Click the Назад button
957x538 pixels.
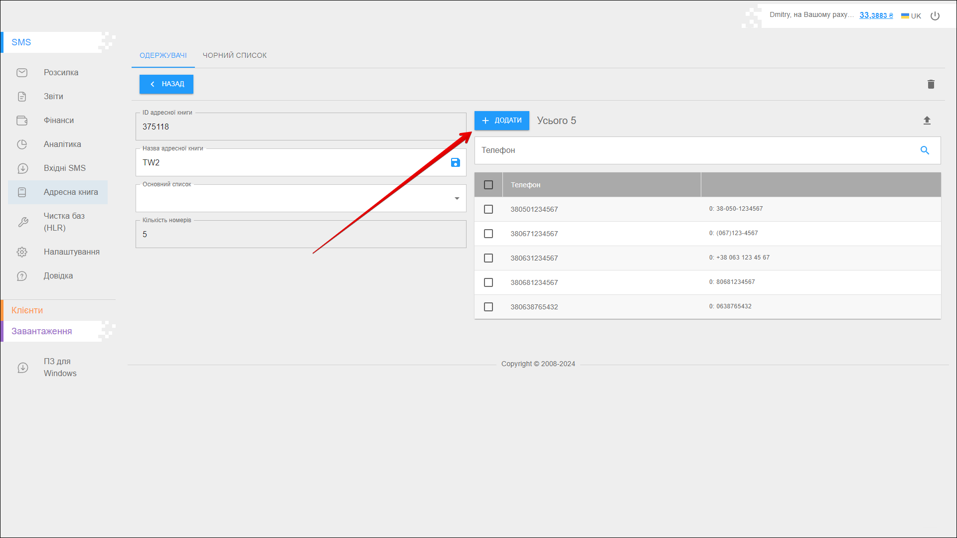point(166,84)
